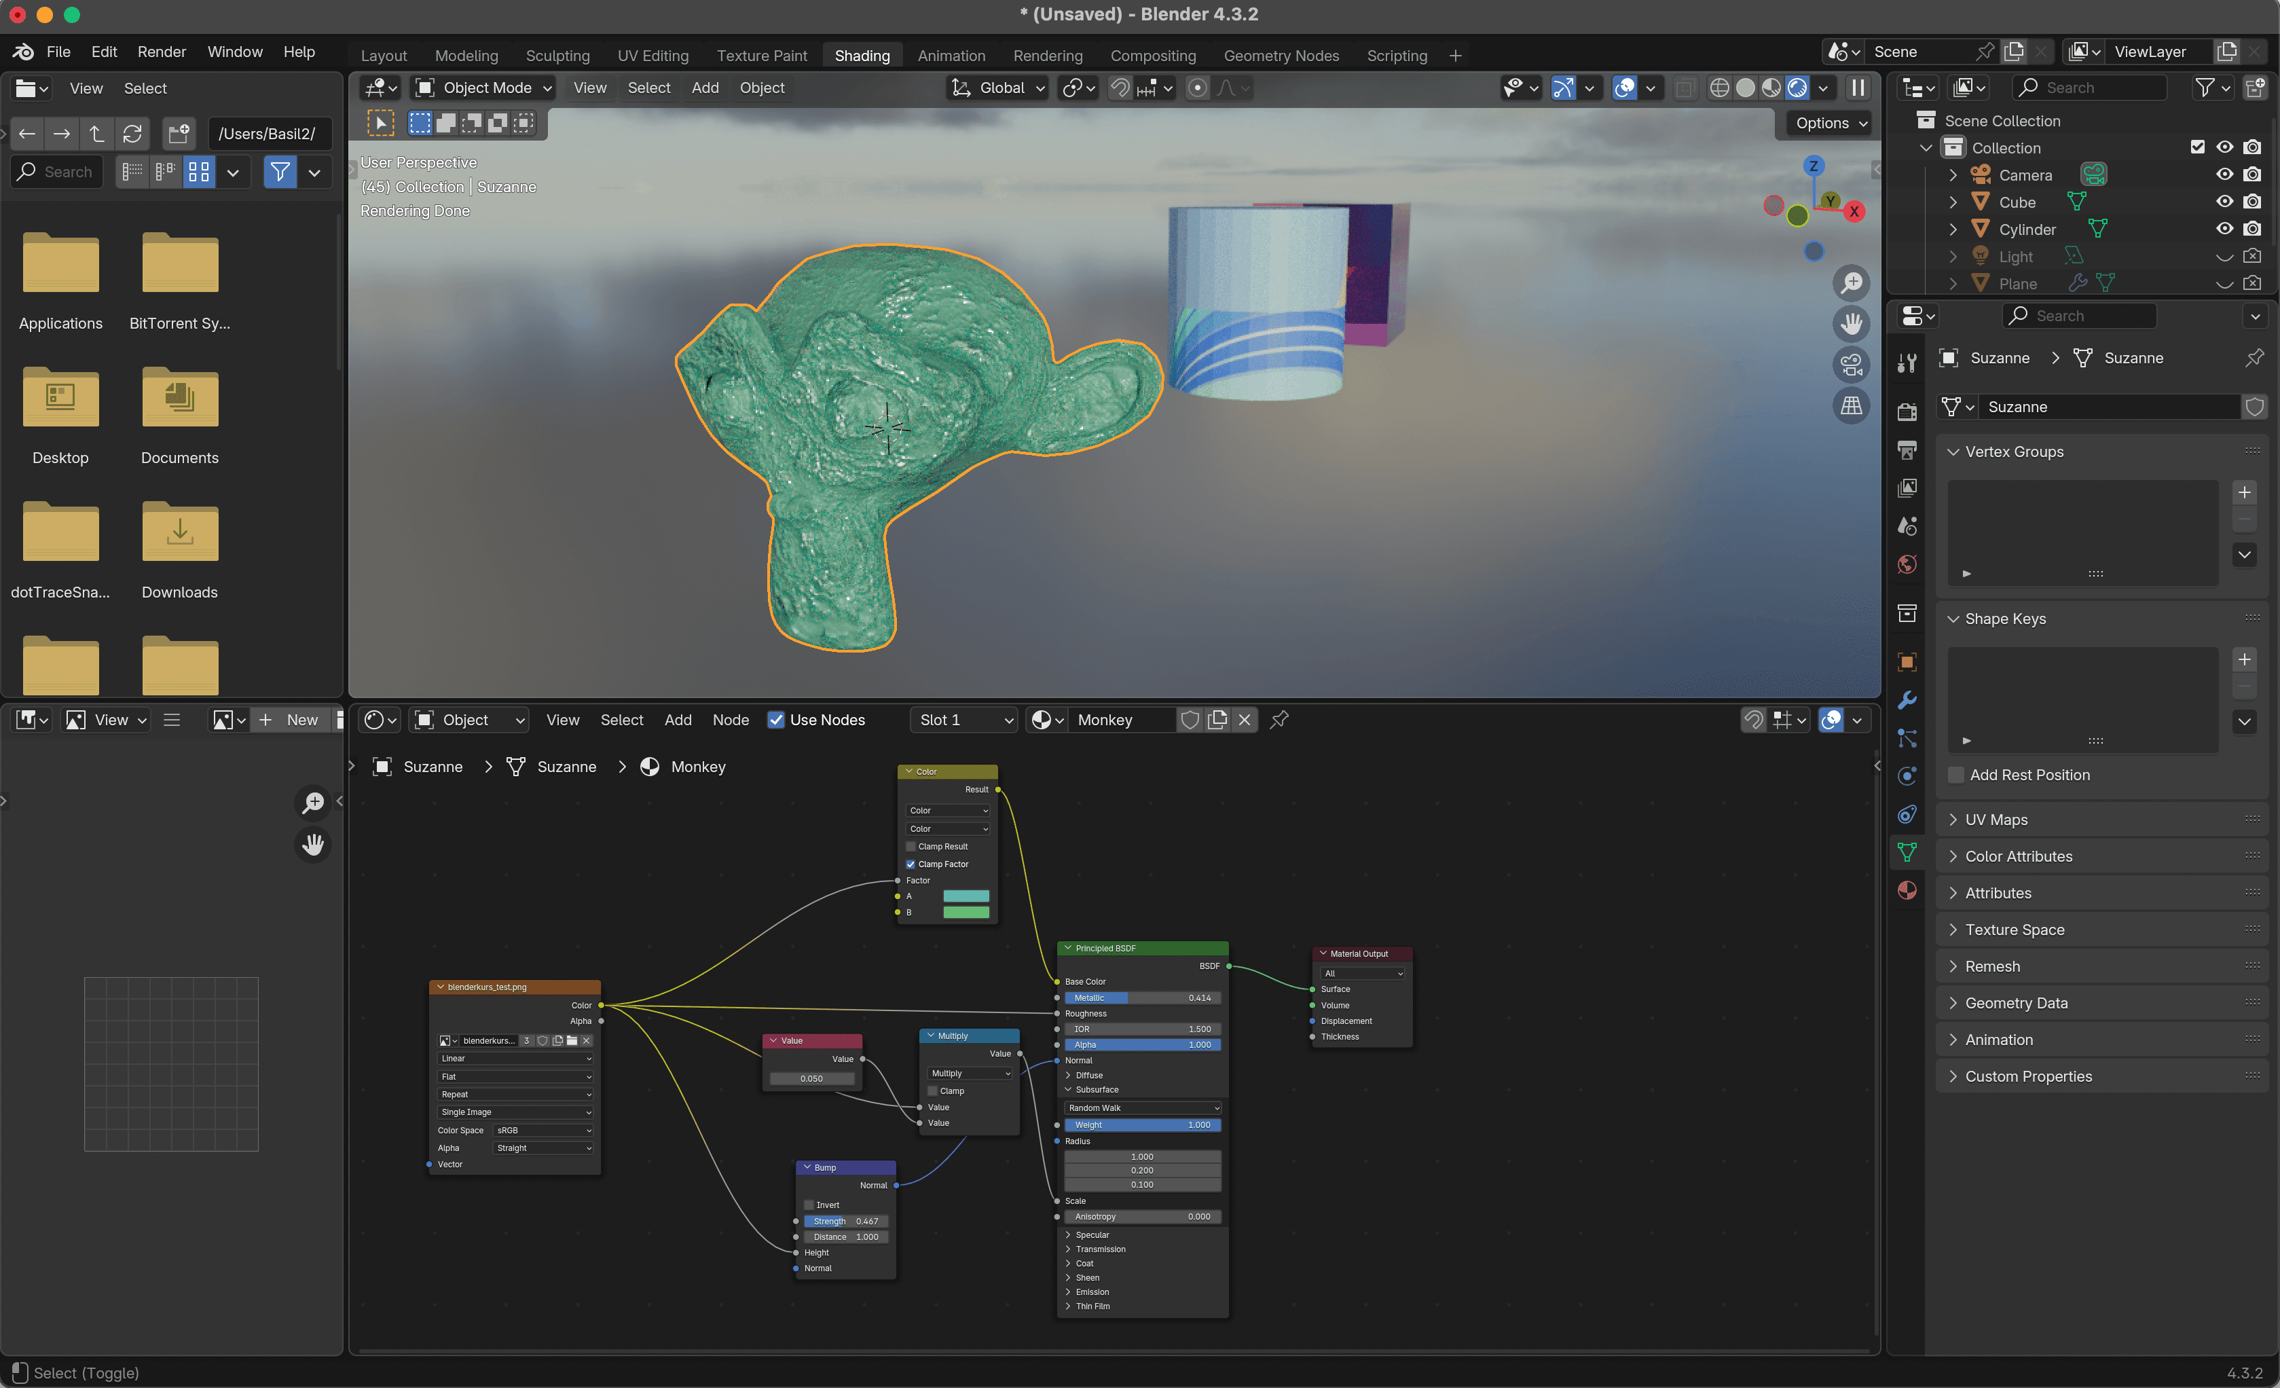Click the viewport zoom magnifier gizmo

tap(1851, 283)
